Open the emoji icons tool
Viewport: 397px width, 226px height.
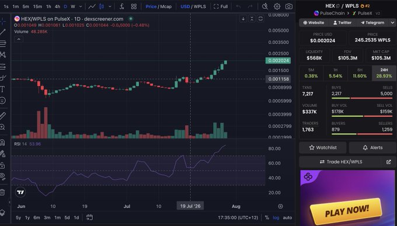pyautogui.click(x=2, y=100)
